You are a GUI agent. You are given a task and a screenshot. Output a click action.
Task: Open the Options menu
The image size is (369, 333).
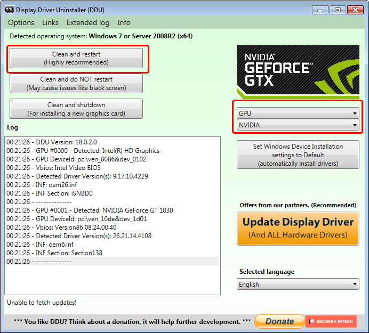coord(21,22)
